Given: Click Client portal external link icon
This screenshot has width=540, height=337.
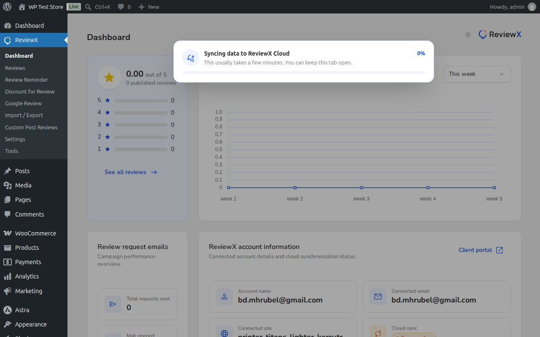Looking at the screenshot, I should point(499,250).
